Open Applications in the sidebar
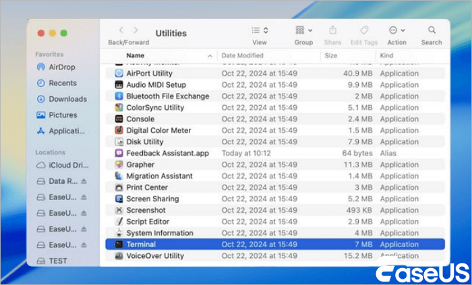This screenshot has height=285, width=472. click(61, 131)
